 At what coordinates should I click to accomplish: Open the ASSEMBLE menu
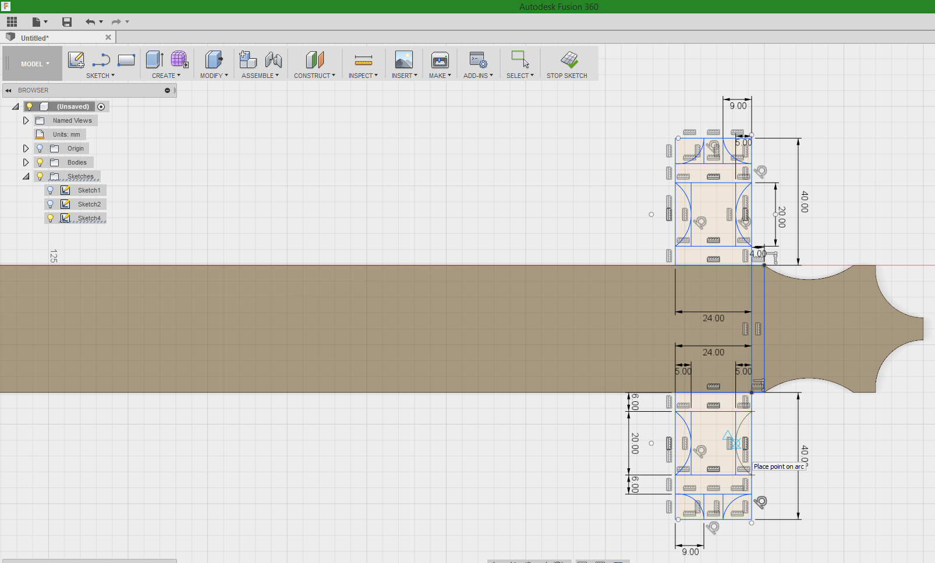pyautogui.click(x=260, y=76)
